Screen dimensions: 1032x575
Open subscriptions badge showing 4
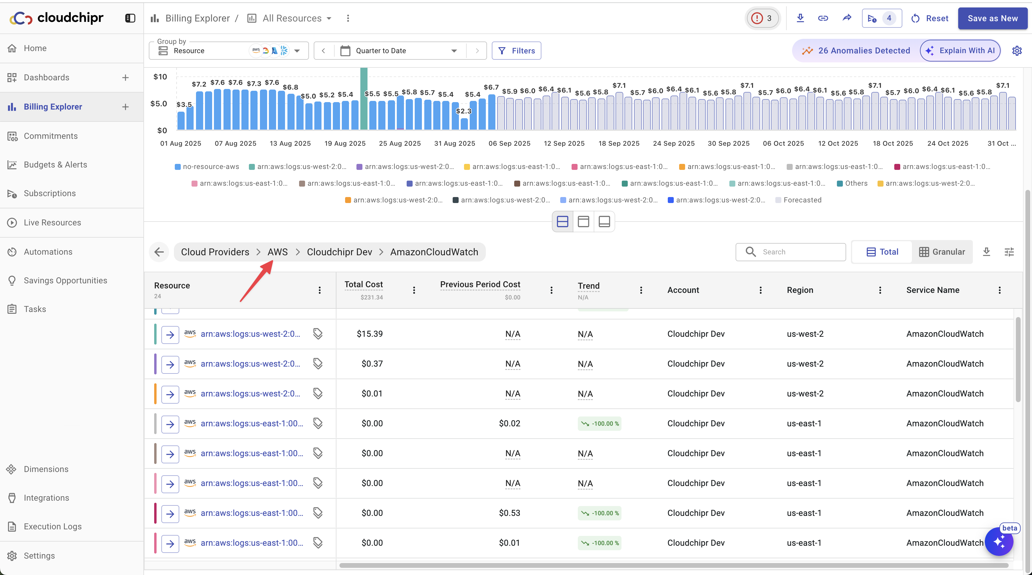click(x=882, y=18)
